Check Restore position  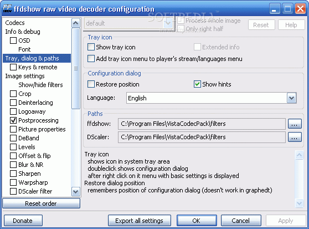tap(91, 84)
